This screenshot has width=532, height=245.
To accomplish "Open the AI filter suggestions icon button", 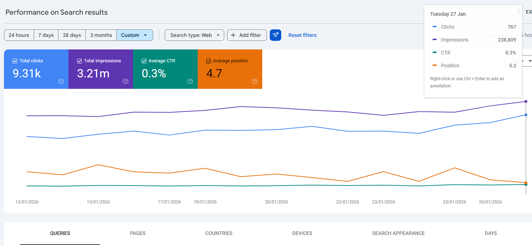I will 276,35.
